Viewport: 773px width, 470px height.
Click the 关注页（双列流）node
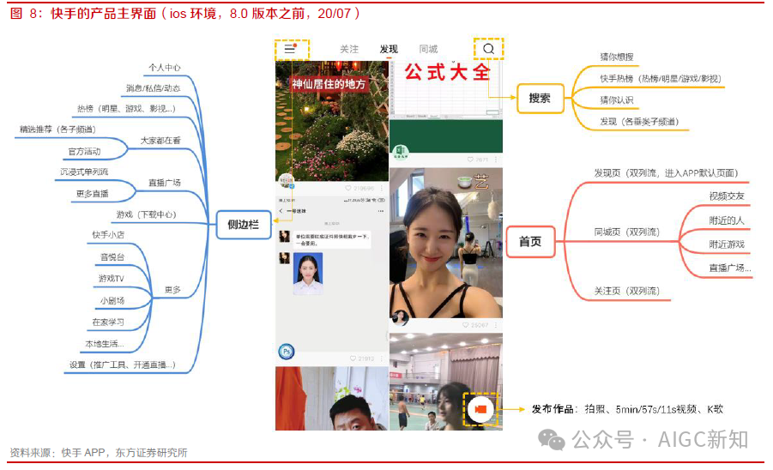[627, 291]
